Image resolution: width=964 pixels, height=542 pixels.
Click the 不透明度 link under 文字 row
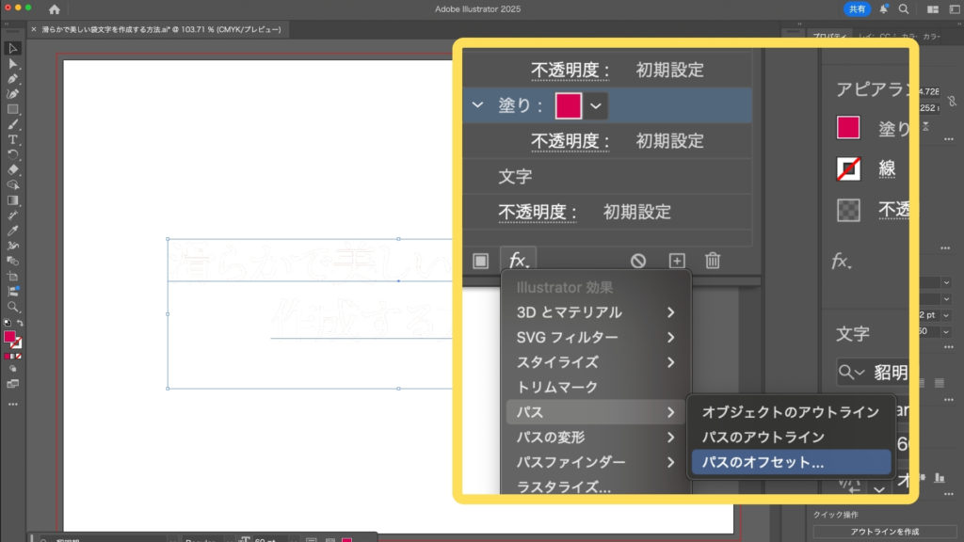click(538, 212)
